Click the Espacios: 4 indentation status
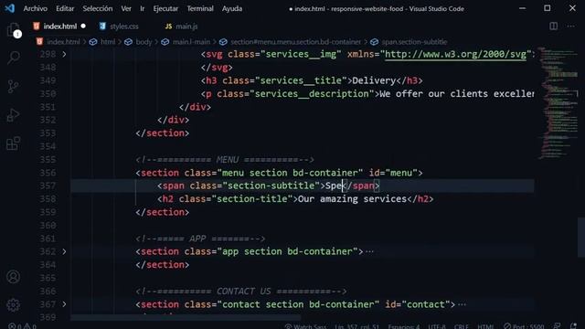This screenshot has height=329, width=585. 403,326
